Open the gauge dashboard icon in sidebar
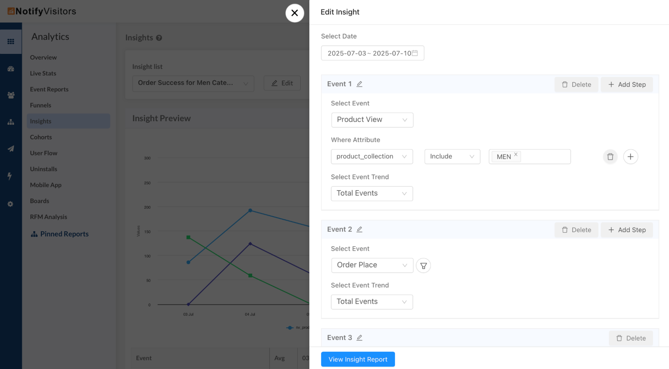 [x=11, y=69]
